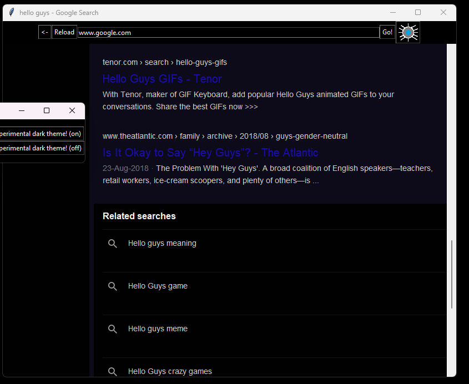Click magnifier beside Hello Guys crazy games
Image resolution: width=469 pixels, height=384 pixels.
click(x=113, y=371)
